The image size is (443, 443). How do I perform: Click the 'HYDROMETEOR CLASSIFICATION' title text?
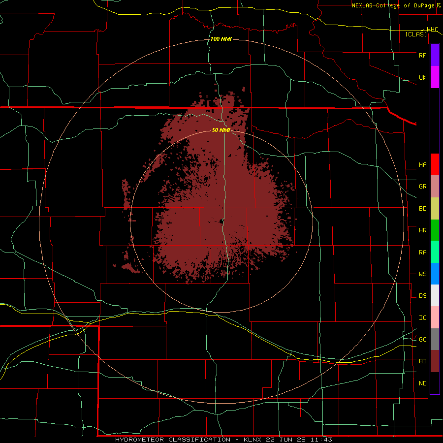pos(173,440)
